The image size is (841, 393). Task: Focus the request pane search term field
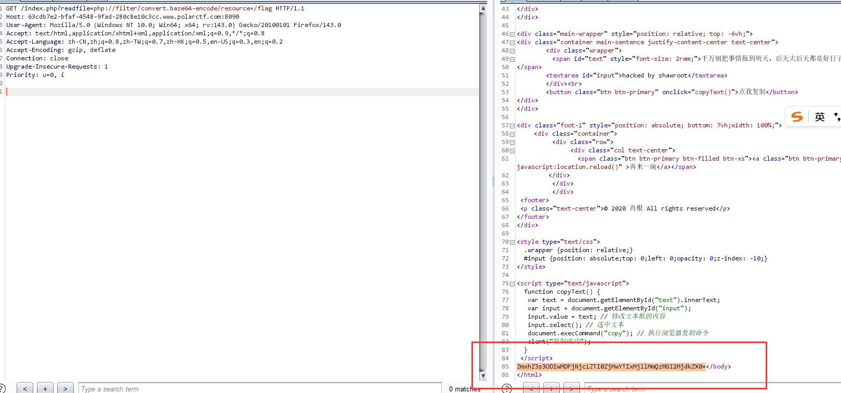tap(260, 388)
